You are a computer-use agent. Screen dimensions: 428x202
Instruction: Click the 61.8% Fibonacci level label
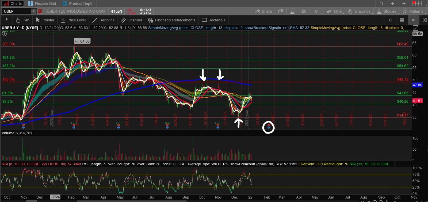pyautogui.click(x=7, y=93)
